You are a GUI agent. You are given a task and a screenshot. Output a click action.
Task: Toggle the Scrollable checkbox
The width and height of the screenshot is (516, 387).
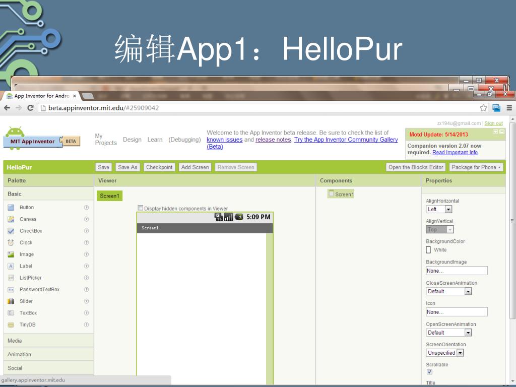(429, 372)
